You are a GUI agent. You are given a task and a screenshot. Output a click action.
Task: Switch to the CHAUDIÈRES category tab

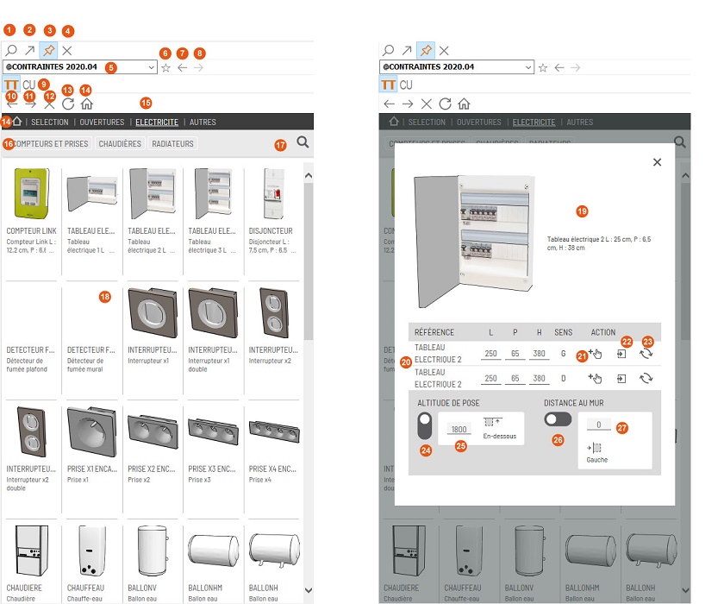(x=120, y=144)
